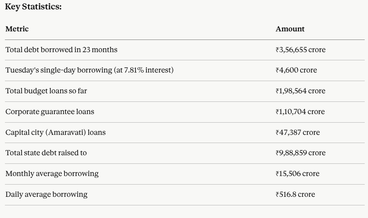This screenshot has width=368, height=218.
Task: Click the ₹3,56,655 crore amount
Action: click(301, 50)
